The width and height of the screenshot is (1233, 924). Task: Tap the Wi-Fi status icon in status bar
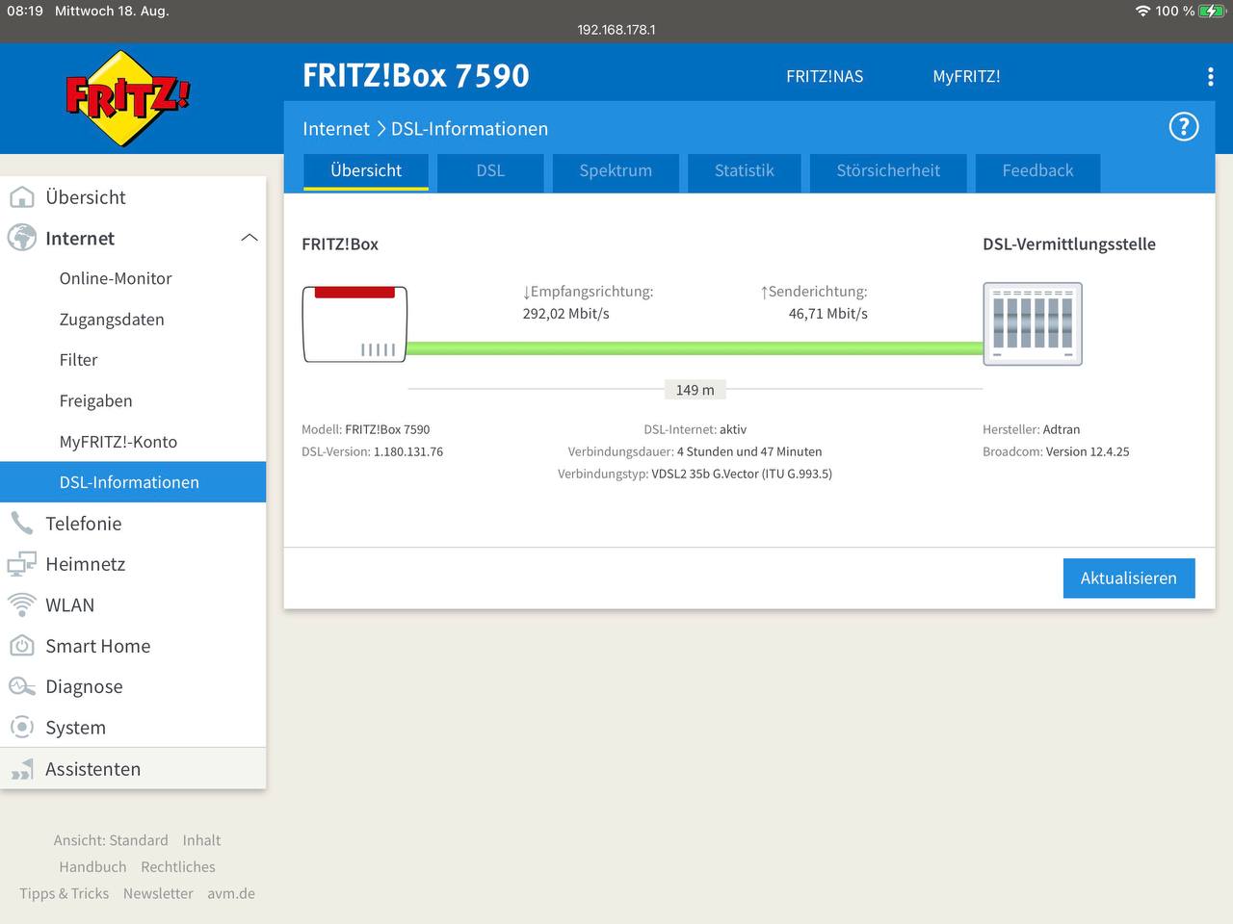pos(1142,11)
